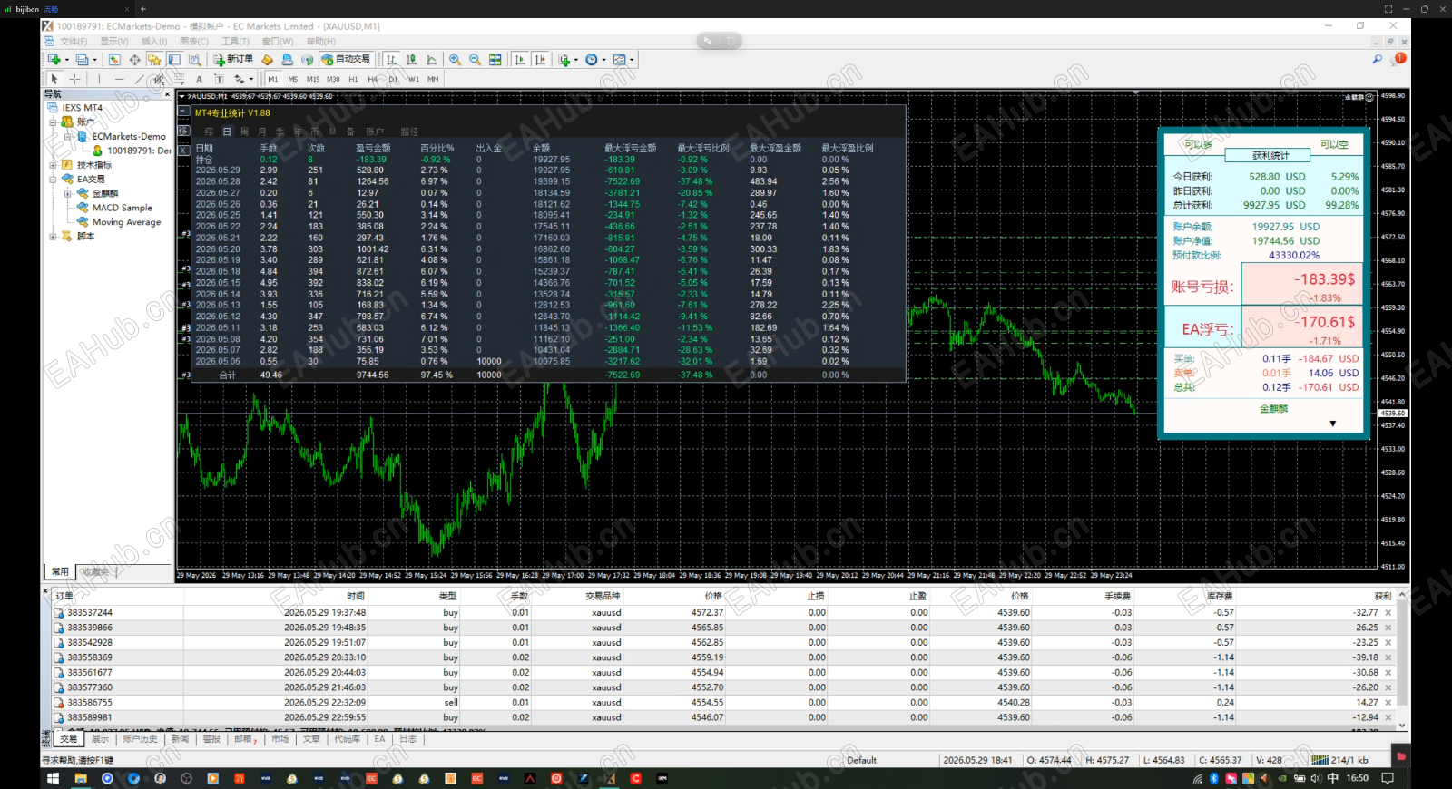Open the 文件(F) menu
1452x789 pixels.
(74, 42)
